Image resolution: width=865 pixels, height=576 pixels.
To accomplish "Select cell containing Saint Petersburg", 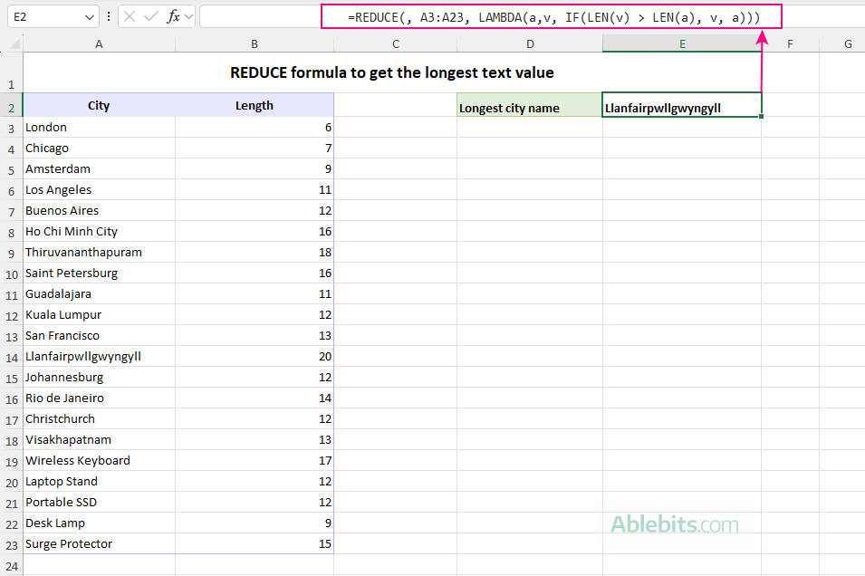I will 99,274.
